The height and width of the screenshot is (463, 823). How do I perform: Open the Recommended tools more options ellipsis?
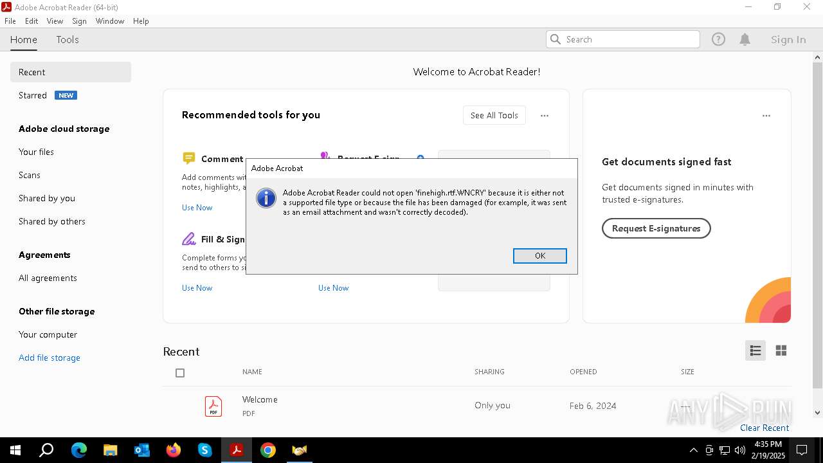click(545, 116)
